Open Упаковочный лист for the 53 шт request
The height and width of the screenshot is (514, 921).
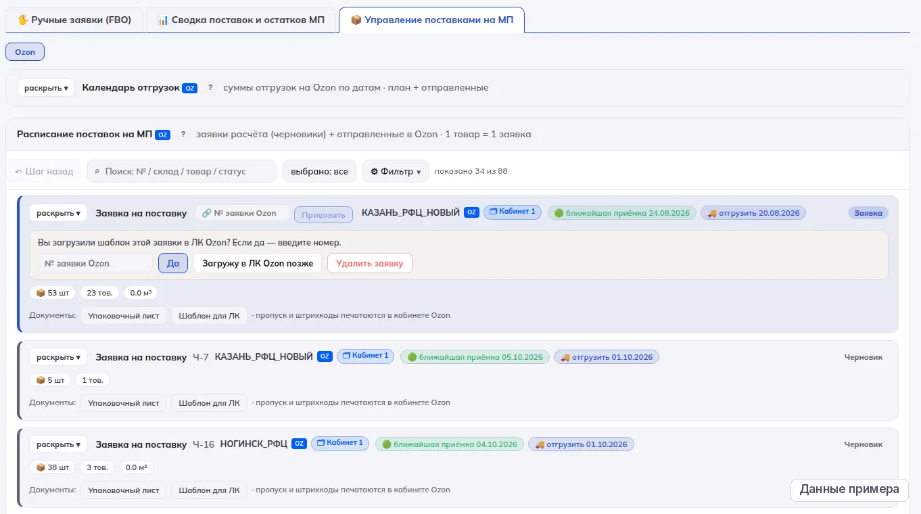(124, 315)
